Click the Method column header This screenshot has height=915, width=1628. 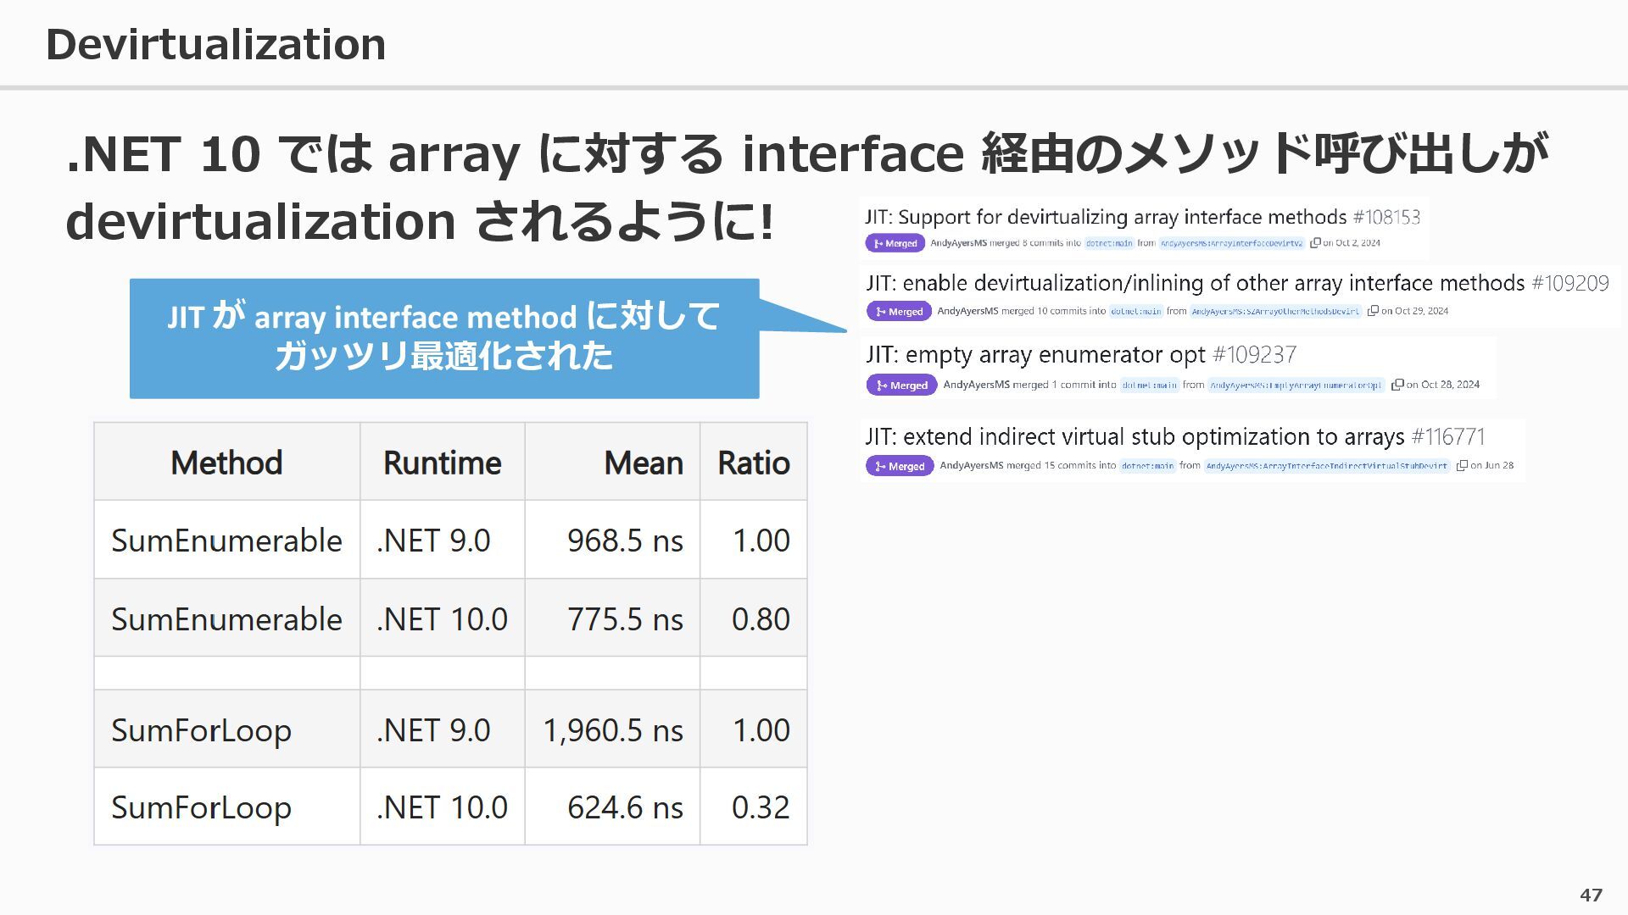pos(226,463)
